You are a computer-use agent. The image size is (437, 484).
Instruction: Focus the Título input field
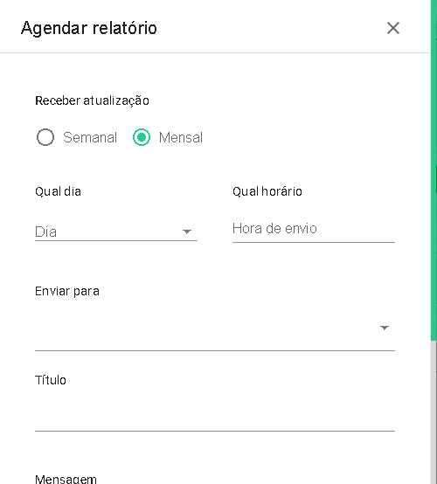point(215,412)
